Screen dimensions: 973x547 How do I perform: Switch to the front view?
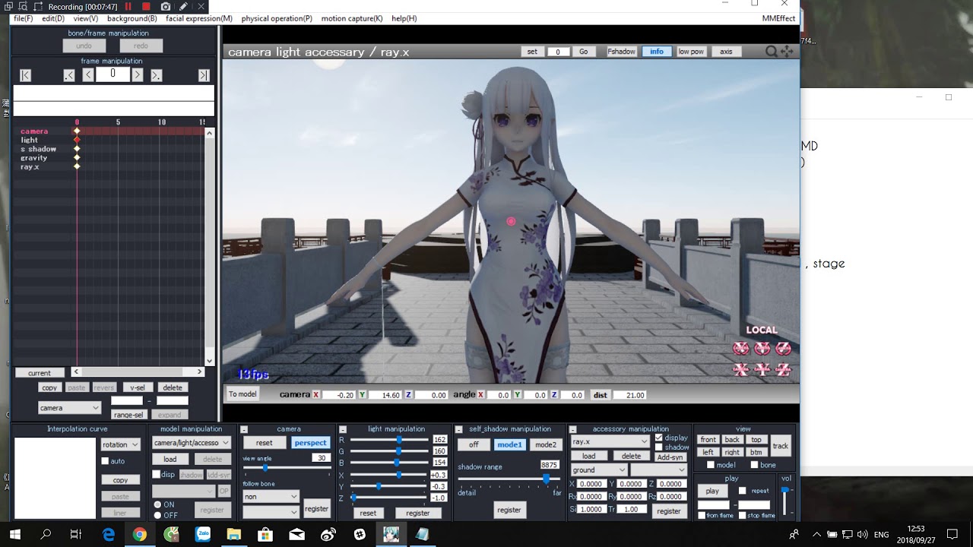point(708,439)
